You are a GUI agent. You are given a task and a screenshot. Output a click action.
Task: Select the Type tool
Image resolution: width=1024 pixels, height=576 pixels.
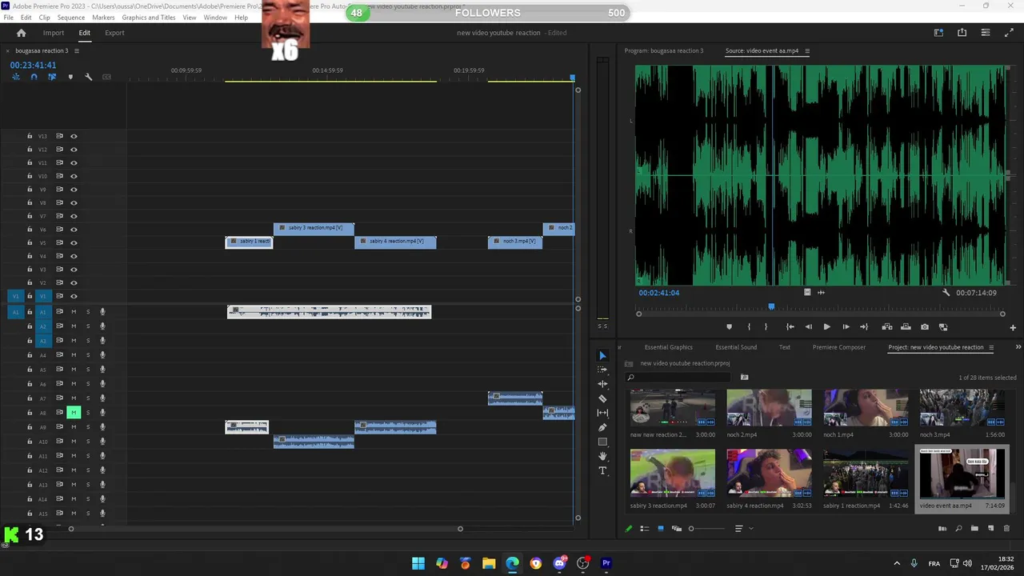(x=602, y=470)
